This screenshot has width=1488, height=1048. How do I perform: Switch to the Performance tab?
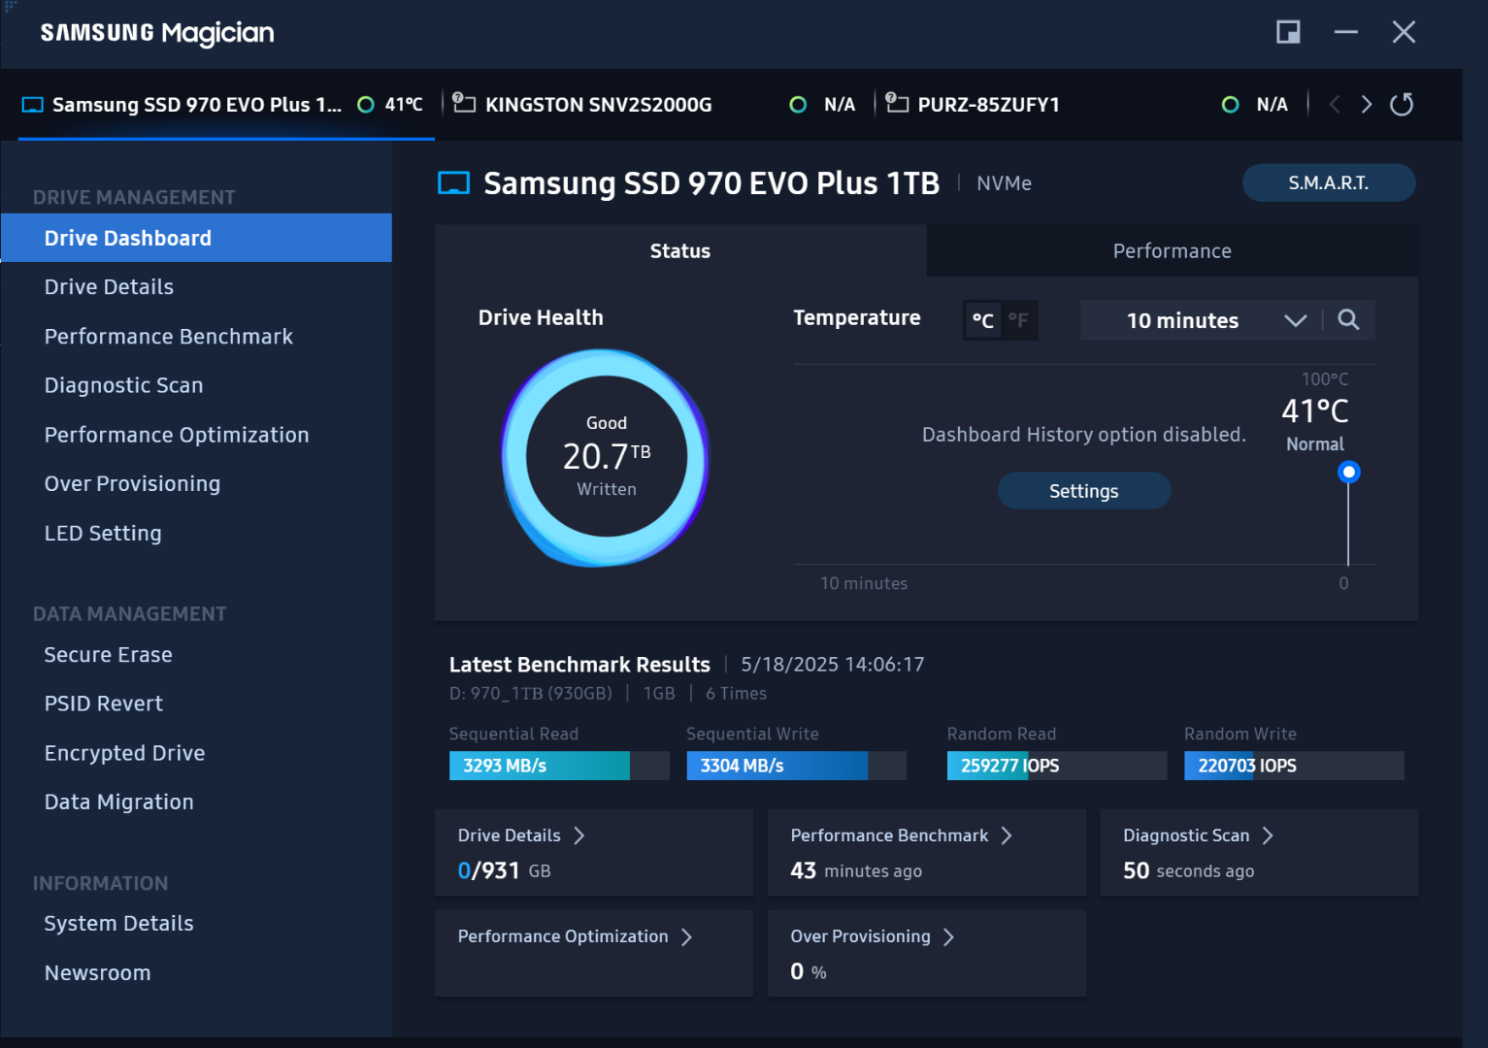click(1173, 251)
